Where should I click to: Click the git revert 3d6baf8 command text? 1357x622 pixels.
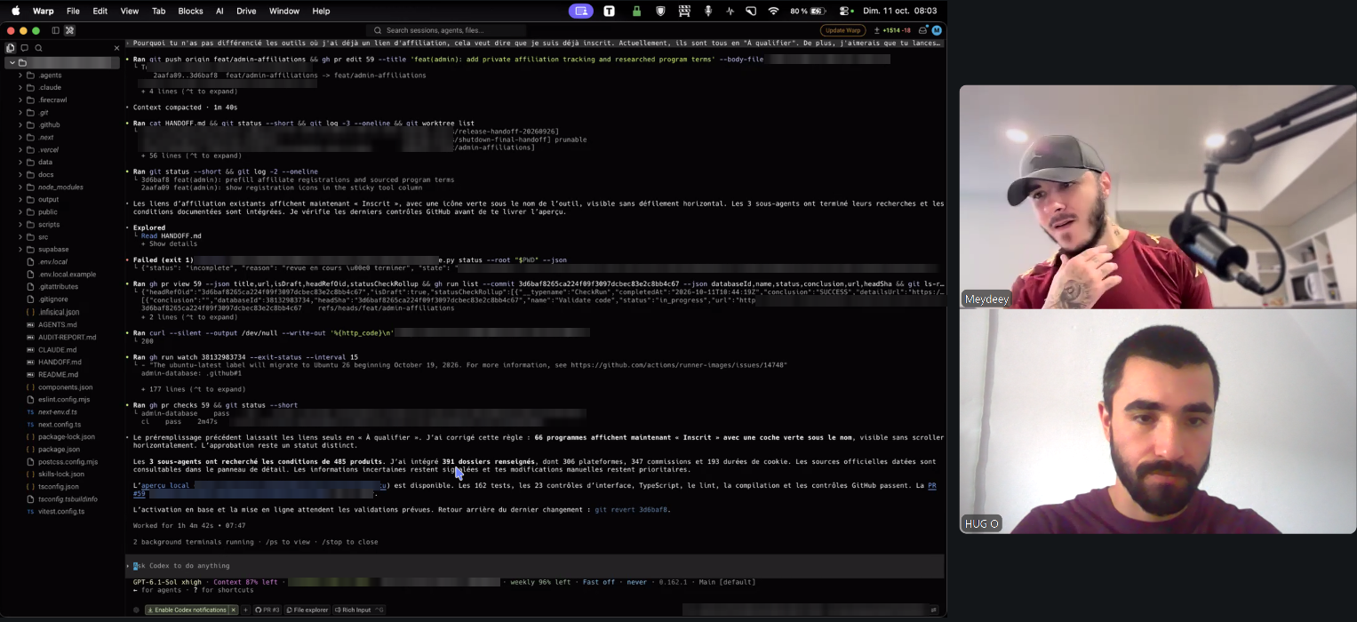click(631, 510)
